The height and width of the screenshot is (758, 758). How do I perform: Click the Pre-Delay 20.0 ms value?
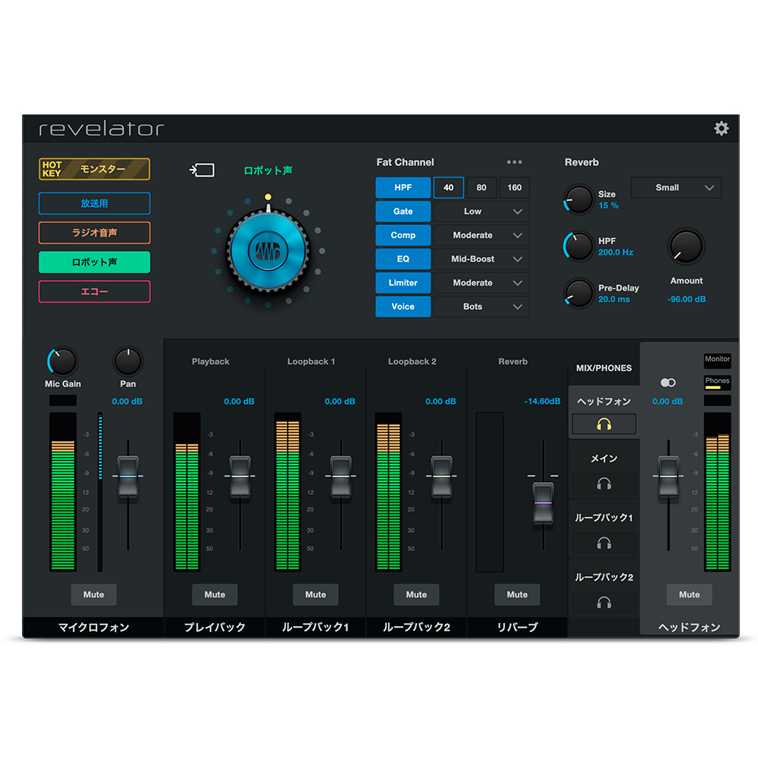(x=614, y=299)
